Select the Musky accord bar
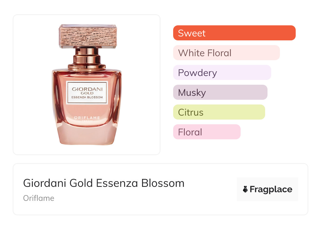This screenshot has width=321, height=228. 220,92
